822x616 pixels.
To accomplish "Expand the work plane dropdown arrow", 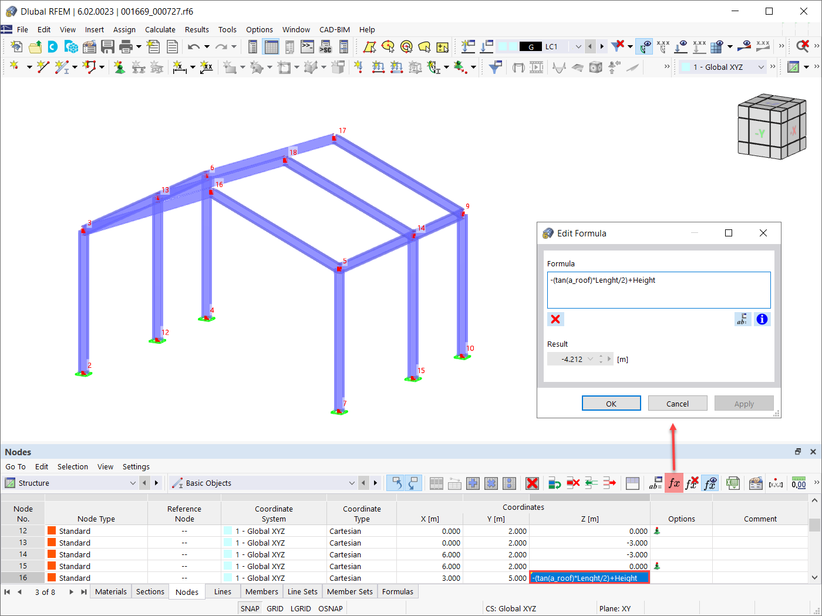I will click(x=807, y=67).
